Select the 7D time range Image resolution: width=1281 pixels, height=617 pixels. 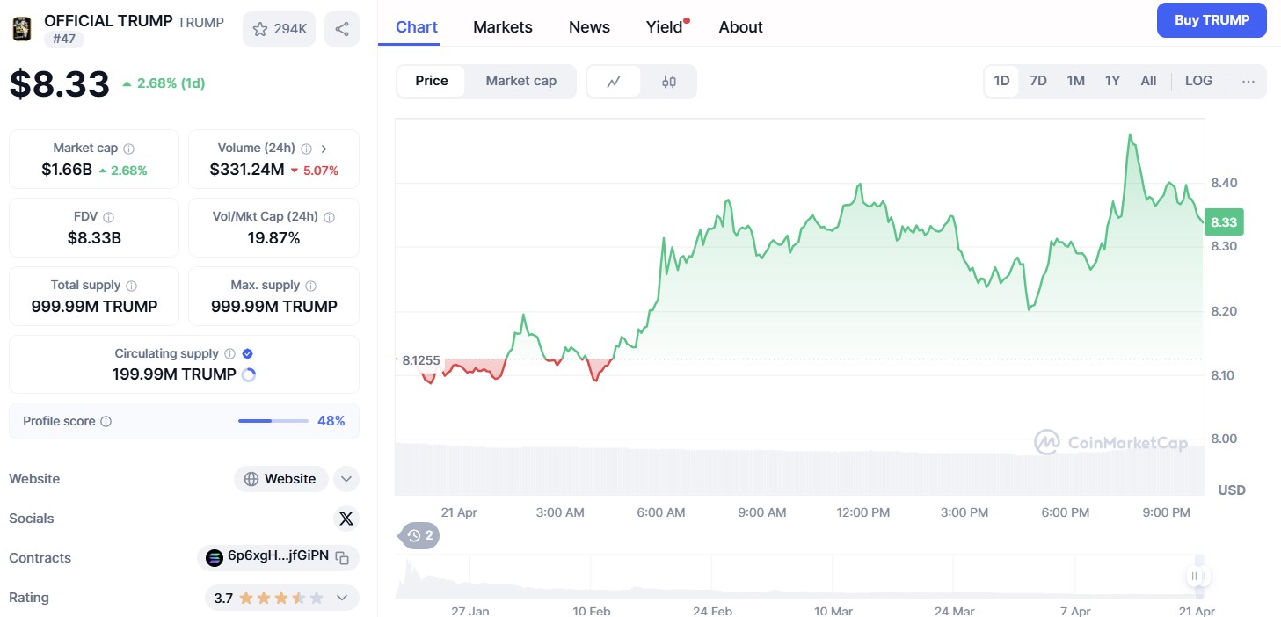click(x=1037, y=81)
